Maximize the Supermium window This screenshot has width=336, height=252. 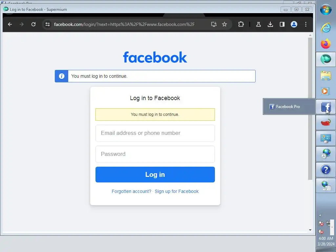(296, 10)
